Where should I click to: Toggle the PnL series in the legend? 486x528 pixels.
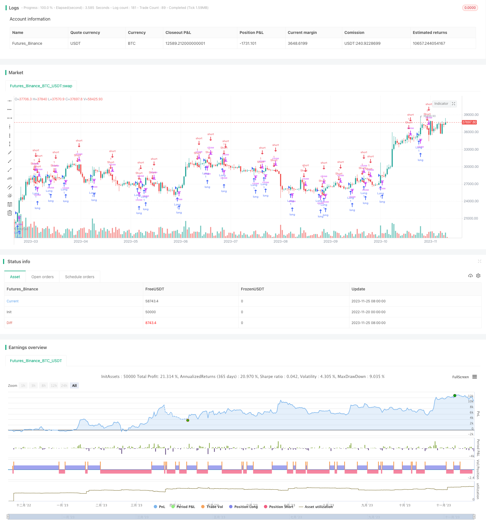point(159,507)
